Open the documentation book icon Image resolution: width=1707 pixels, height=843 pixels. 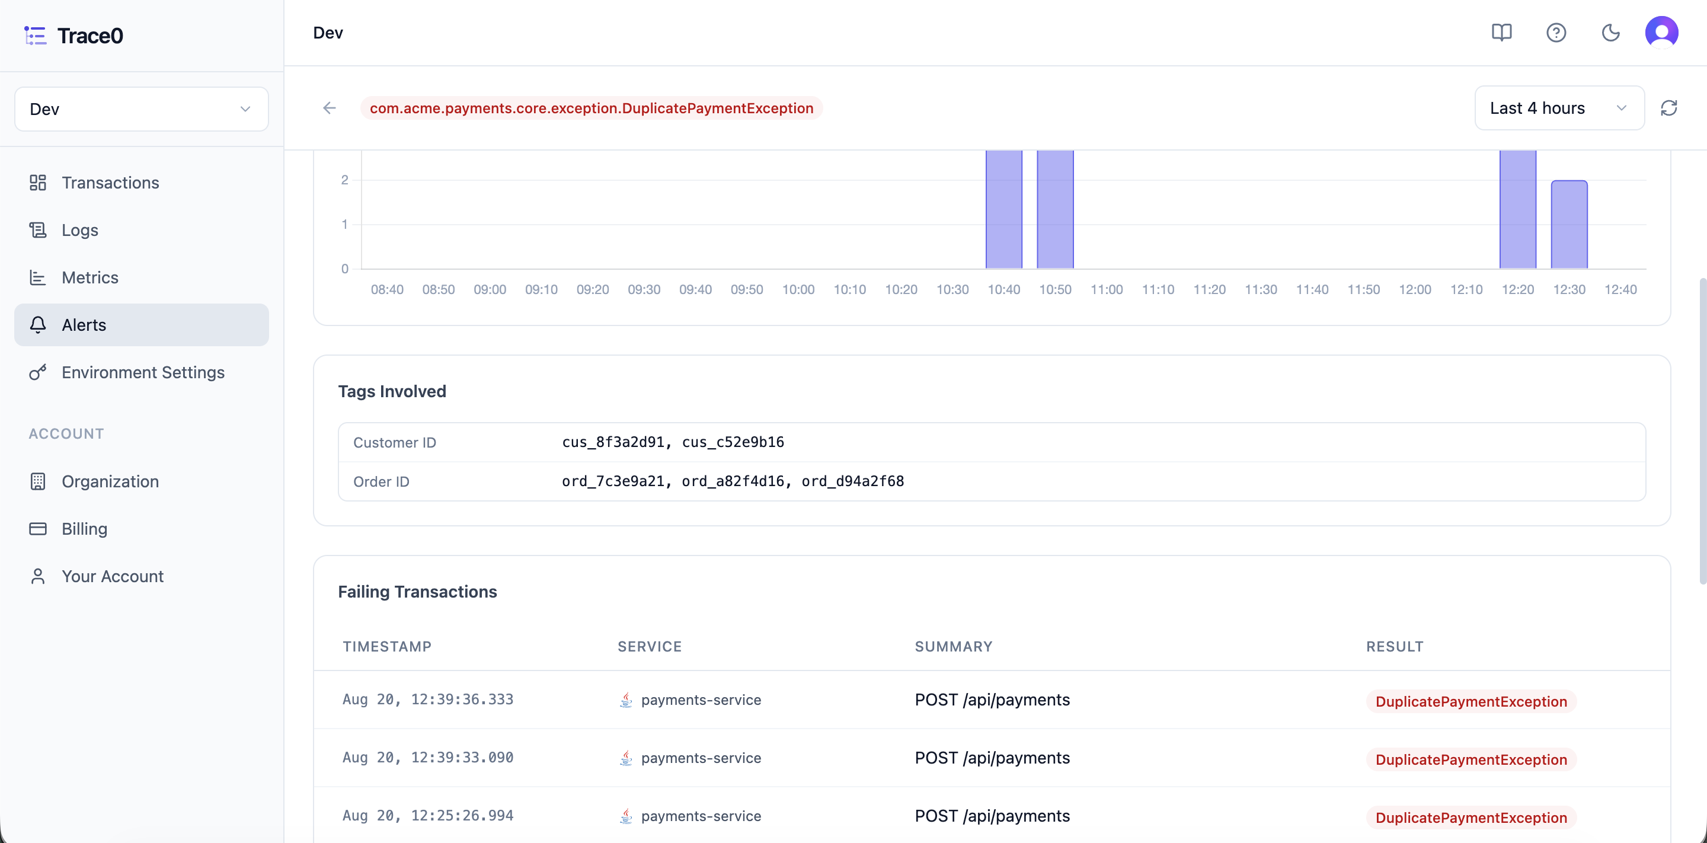[x=1501, y=33]
